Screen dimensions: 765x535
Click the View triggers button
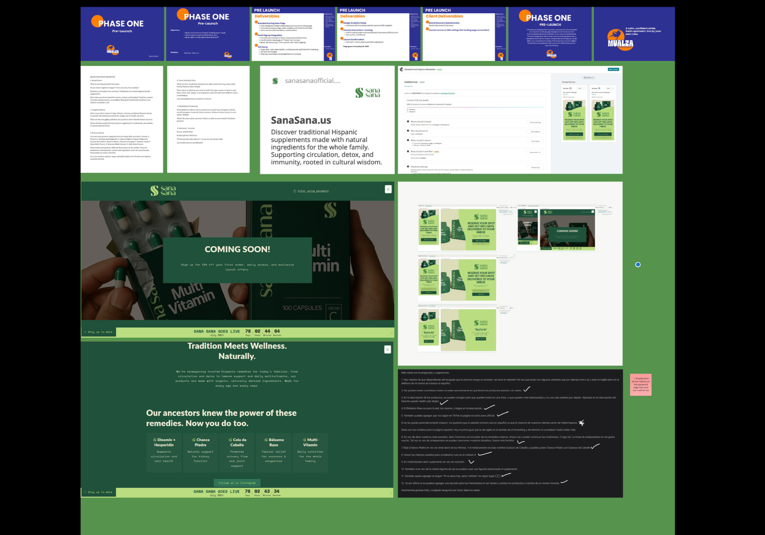[x=535, y=141]
